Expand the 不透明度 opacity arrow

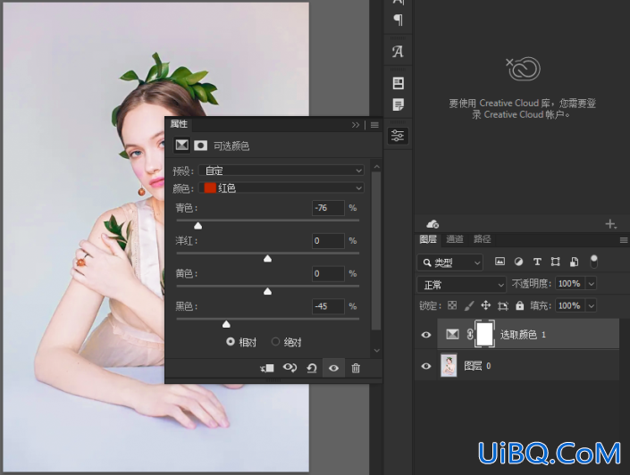click(591, 283)
